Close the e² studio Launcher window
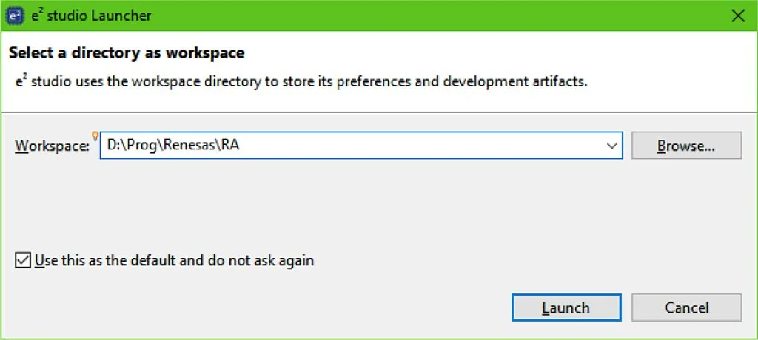The image size is (758, 340). [x=737, y=16]
